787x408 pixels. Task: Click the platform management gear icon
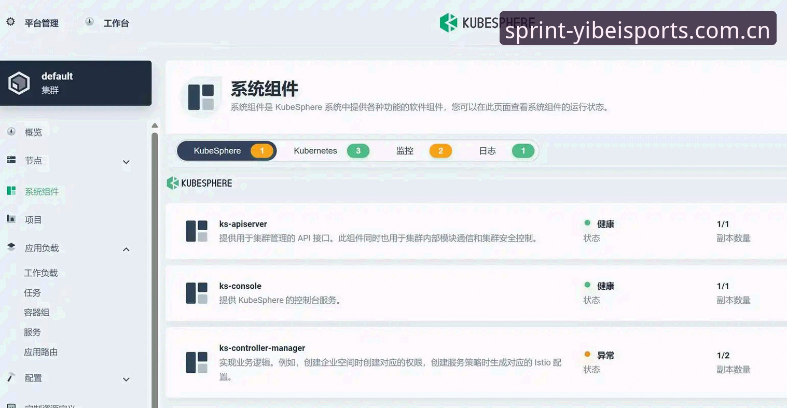[10, 22]
